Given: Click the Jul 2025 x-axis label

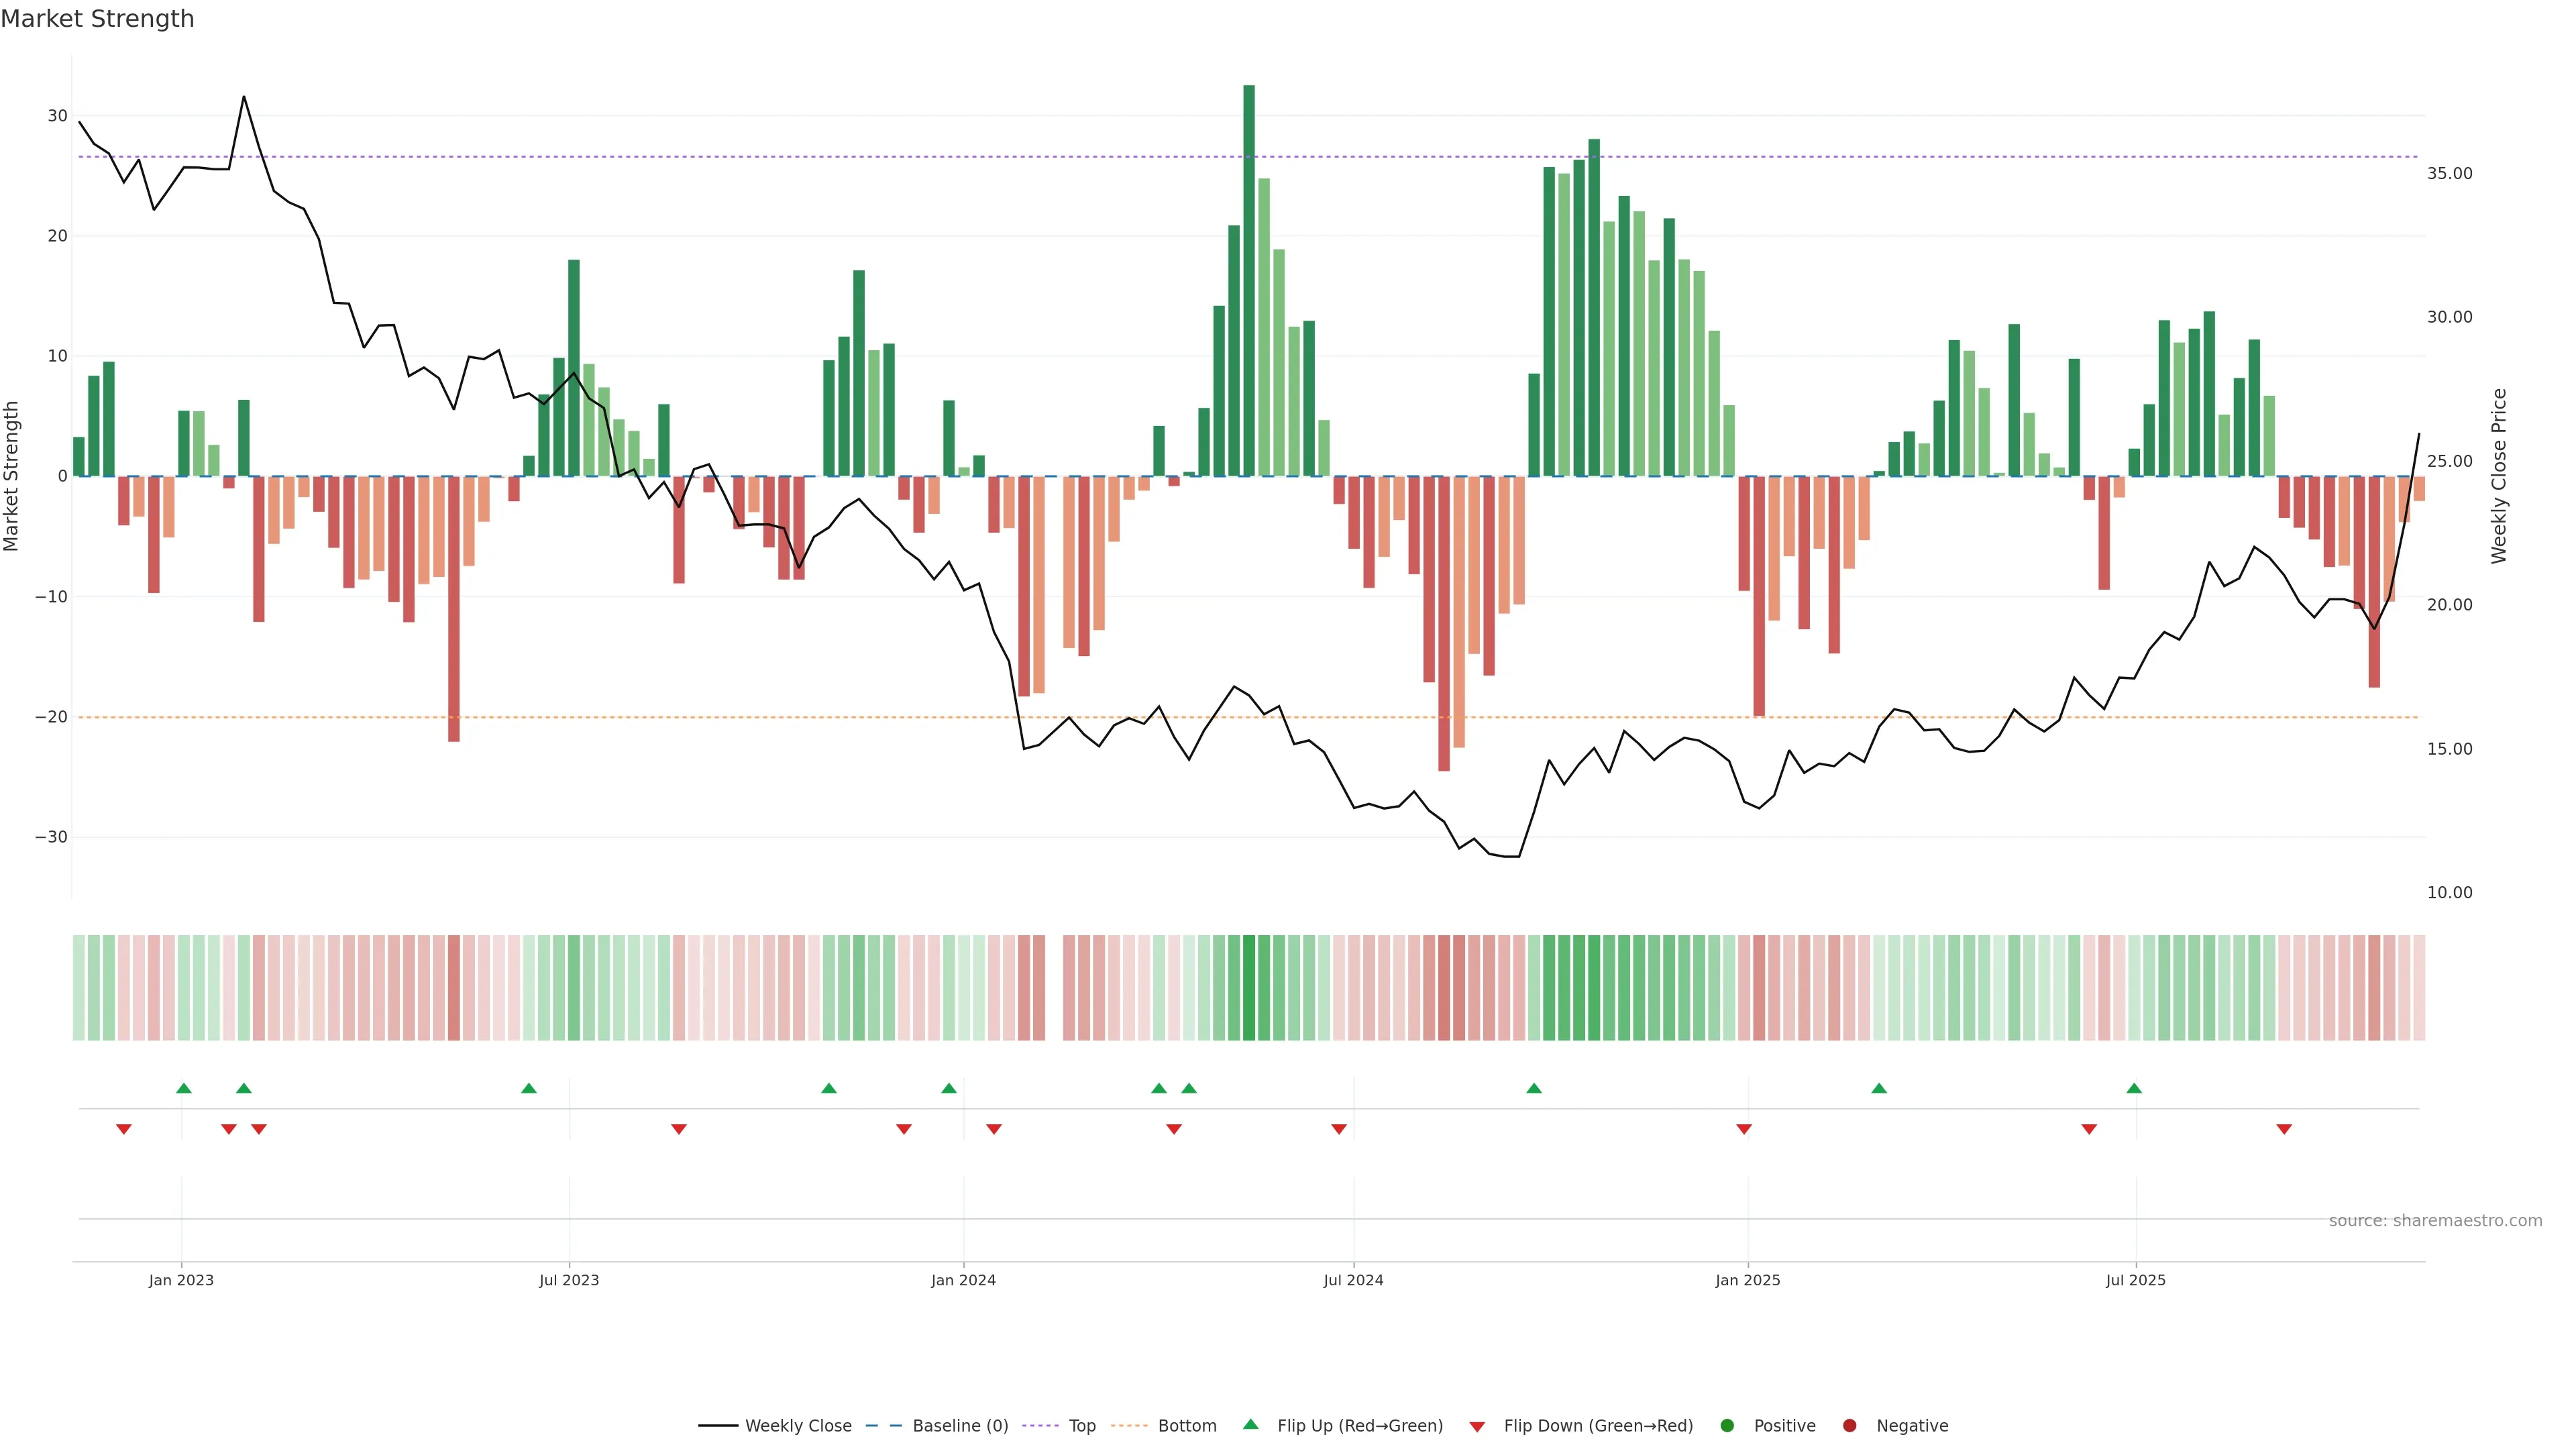Looking at the screenshot, I should click(x=2135, y=1280).
